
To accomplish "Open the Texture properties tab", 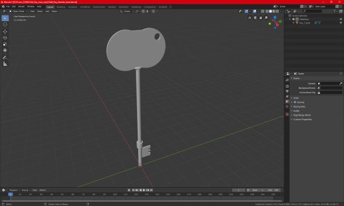I will pyautogui.click(x=287, y=114).
